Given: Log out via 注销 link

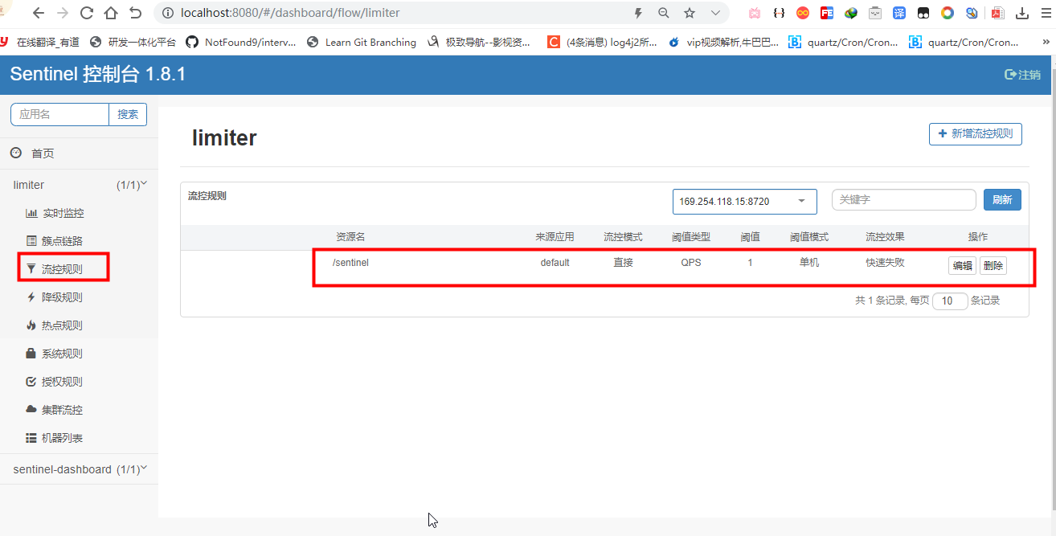Looking at the screenshot, I should coord(1022,74).
